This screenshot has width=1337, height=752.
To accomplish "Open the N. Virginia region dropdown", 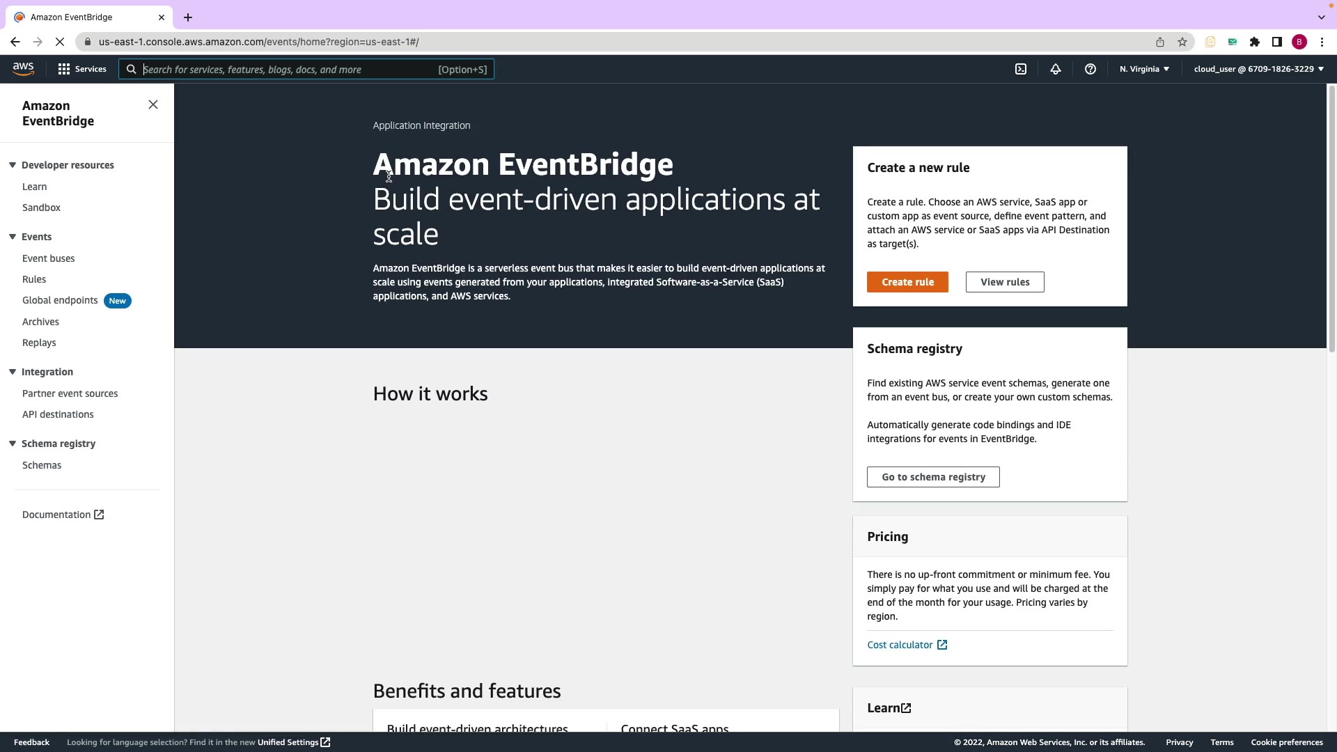I will tap(1144, 69).
